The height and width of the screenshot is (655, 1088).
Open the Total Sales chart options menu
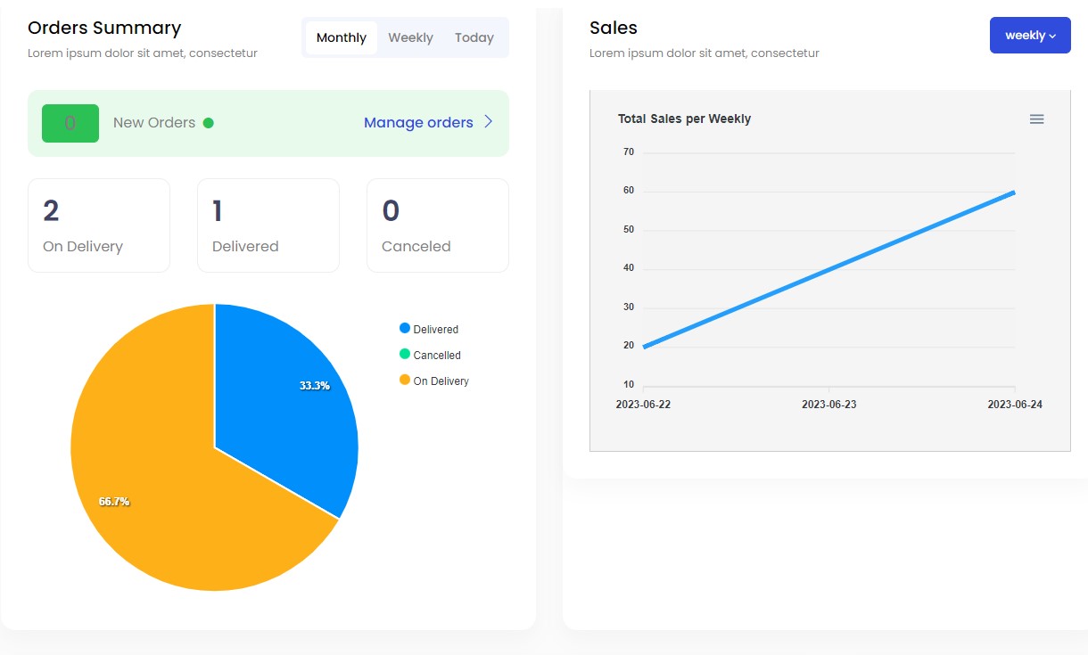click(x=1036, y=119)
